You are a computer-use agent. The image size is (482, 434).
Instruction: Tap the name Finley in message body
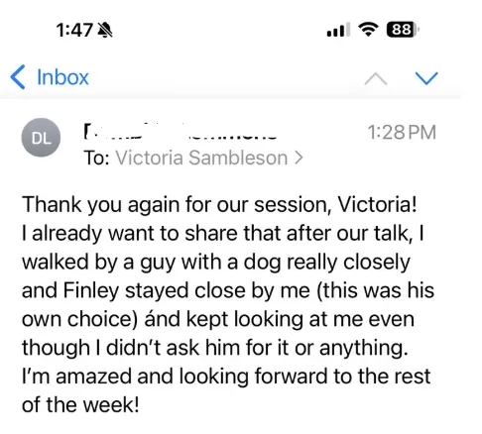(91, 291)
